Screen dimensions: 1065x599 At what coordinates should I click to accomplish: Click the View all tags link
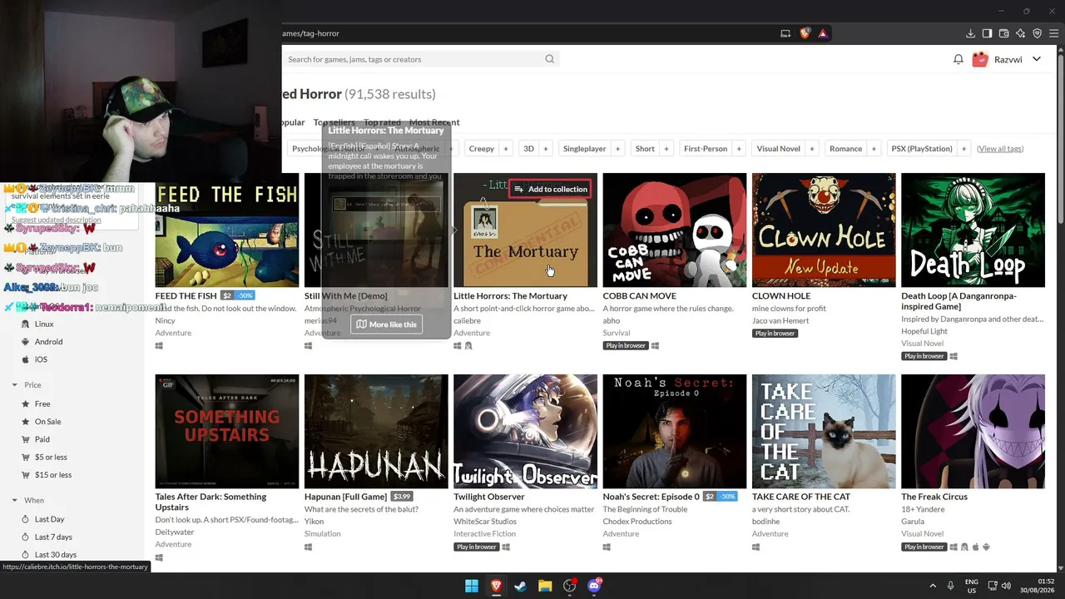click(1000, 149)
